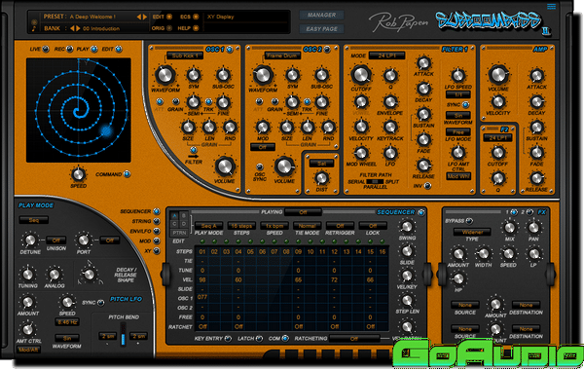Toggle FX BYPASS switch

(469, 221)
